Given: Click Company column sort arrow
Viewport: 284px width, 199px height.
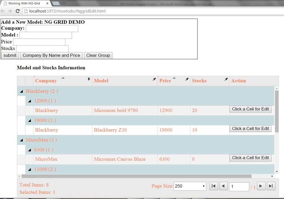Looking at the screenshot, I should [63, 78].
